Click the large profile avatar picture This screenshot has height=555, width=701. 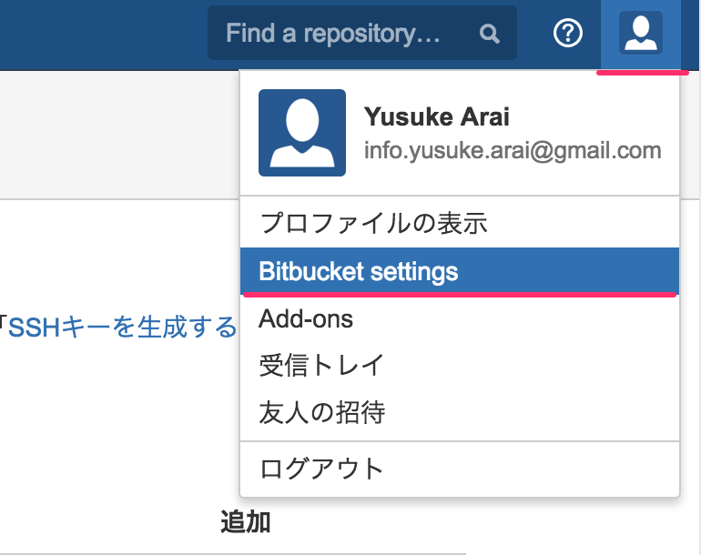tap(302, 133)
